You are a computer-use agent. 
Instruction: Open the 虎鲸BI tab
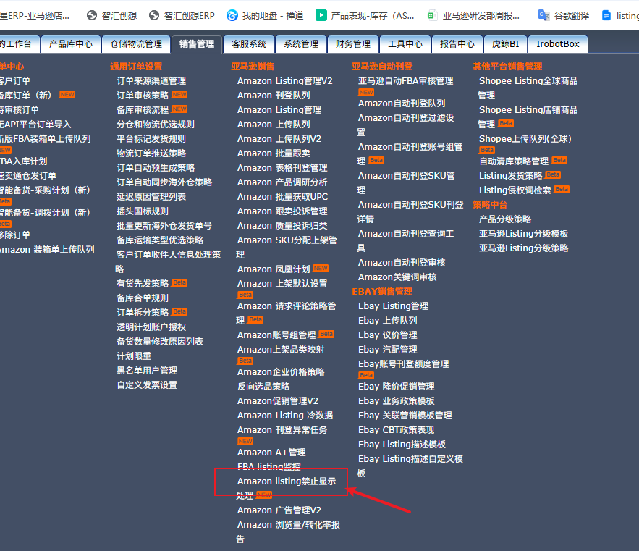click(x=506, y=44)
